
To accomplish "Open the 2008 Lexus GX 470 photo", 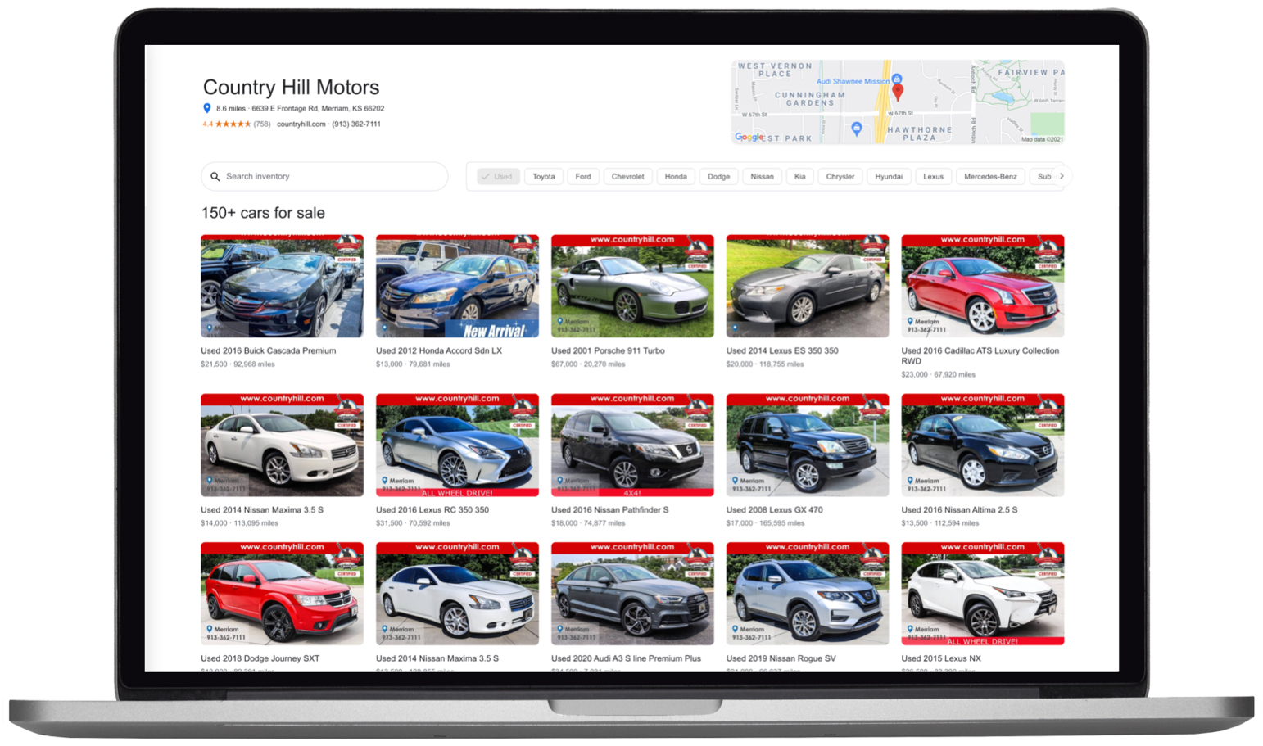I will (x=808, y=445).
